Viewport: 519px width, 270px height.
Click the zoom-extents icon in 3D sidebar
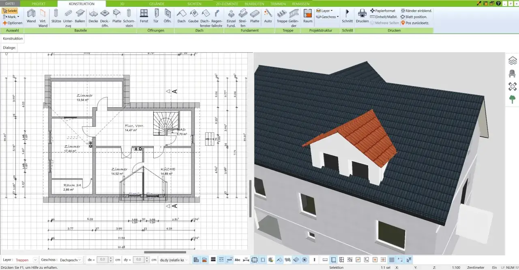point(513,87)
